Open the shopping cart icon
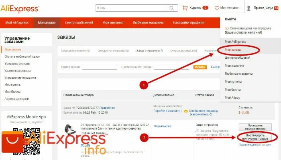The width and height of the screenshot is (281, 160). coord(185,8)
